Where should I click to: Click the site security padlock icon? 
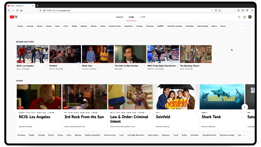click(44, 10)
